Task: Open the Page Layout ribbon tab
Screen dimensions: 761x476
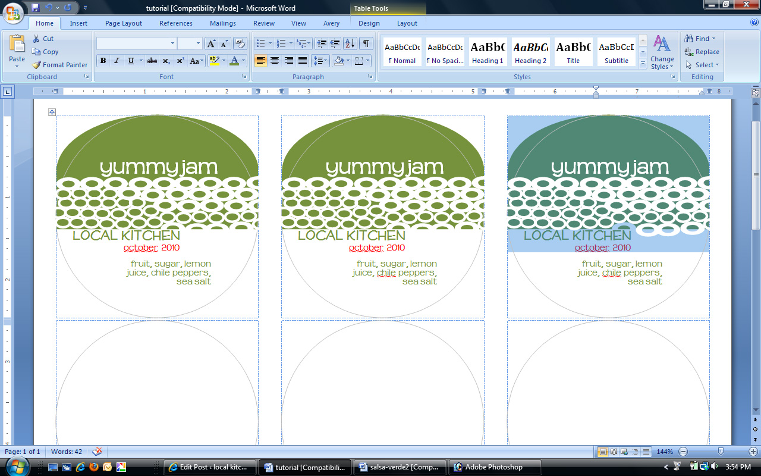Action: [x=124, y=23]
